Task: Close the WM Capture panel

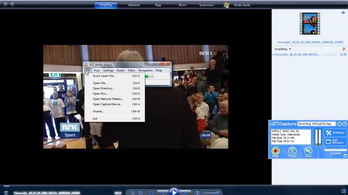Action: tap(345, 124)
